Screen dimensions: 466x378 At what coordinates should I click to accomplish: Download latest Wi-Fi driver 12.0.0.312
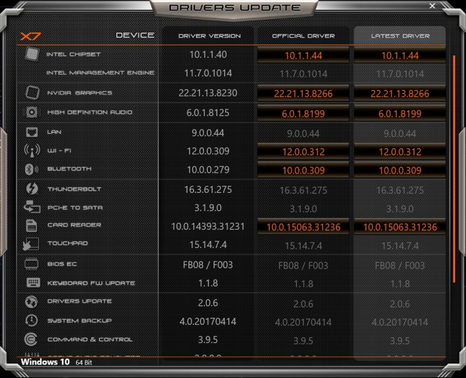coord(400,151)
